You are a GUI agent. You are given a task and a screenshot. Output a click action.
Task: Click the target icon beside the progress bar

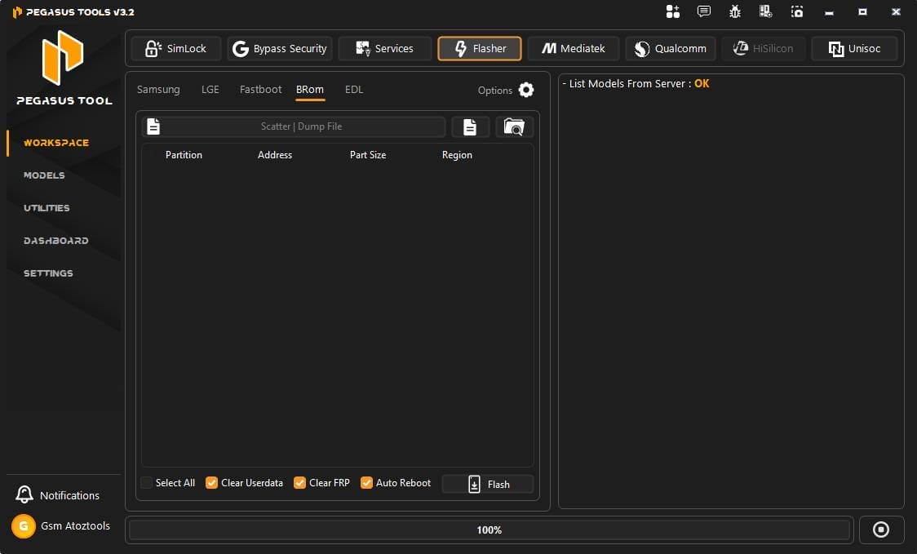pos(881,530)
